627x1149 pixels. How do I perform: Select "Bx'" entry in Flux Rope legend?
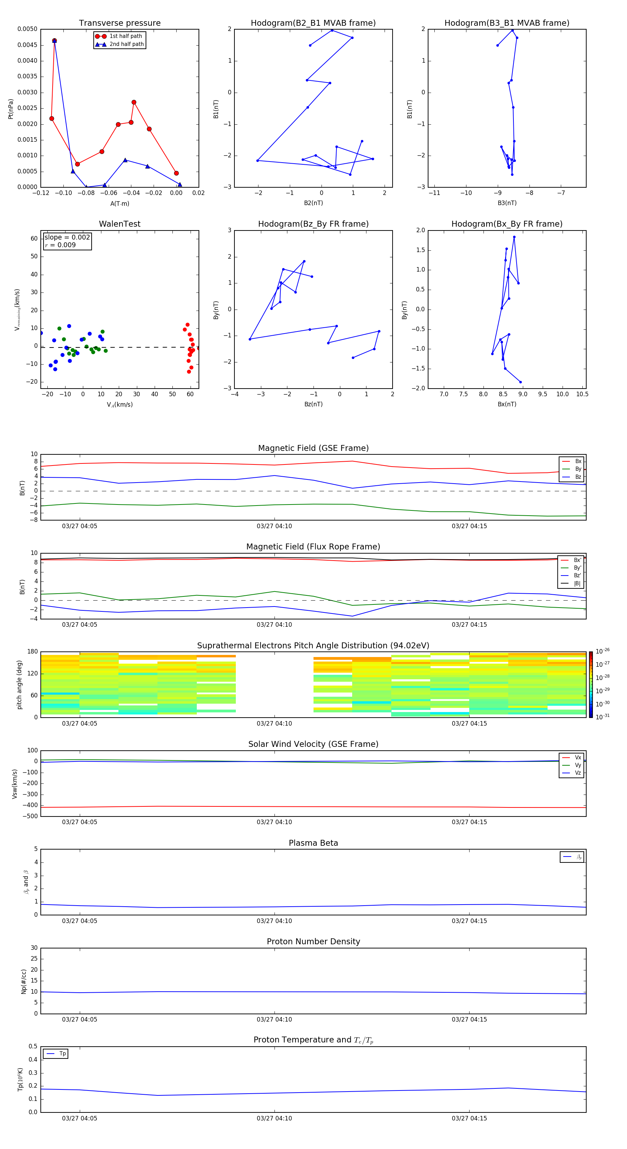[x=571, y=560]
